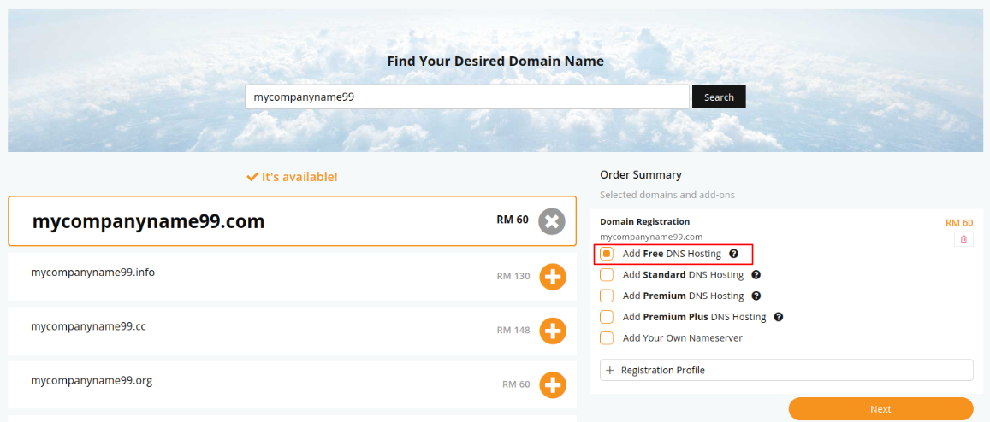The width and height of the screenshot is (990, 422).
Task: Open help icon for Free DNS Hosting
Action: 733,254
